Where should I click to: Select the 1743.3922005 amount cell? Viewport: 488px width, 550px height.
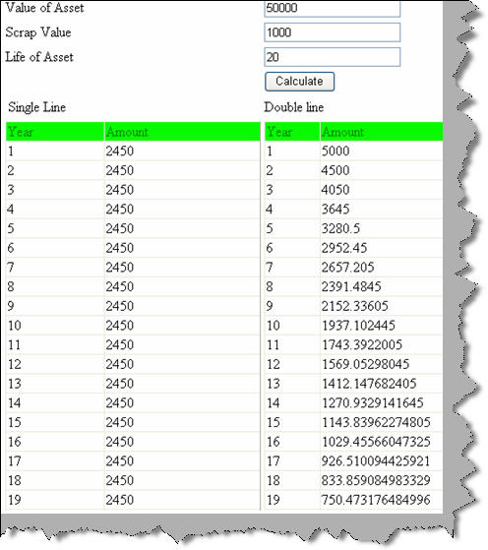pyautogui.click(x=382, y=344)
